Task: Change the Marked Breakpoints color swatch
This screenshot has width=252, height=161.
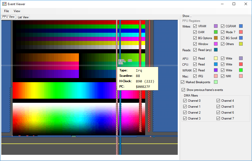Action: point(216,82)
